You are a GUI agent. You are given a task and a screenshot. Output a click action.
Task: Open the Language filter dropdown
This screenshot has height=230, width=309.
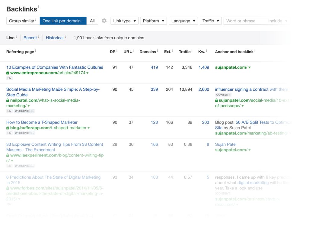point(183,21)
